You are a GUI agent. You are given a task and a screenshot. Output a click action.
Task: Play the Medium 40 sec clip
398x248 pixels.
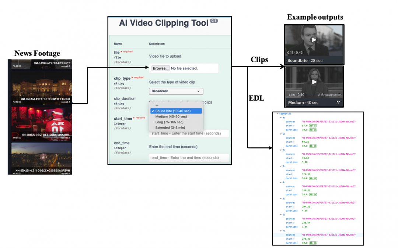pyautogui.click(x=314, y=82)
